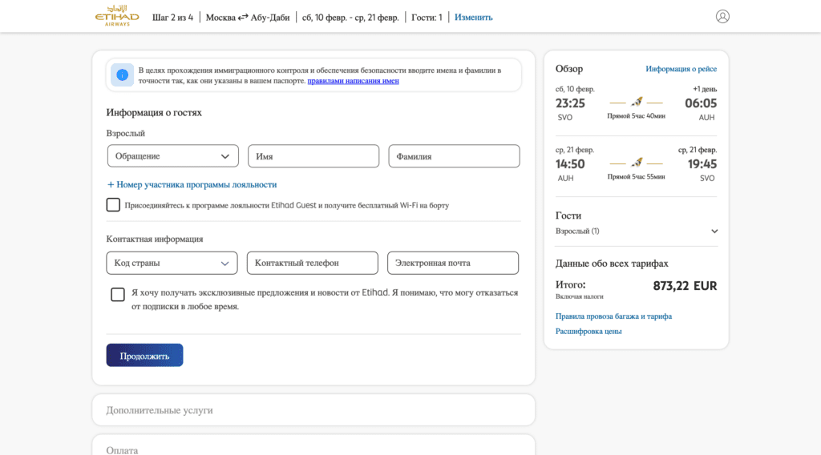Image resolution: width=821 pixels, height=455 pixels.
Task: Click the departure time 14:50
Action: pyautogui.click(x=570, y=164)
